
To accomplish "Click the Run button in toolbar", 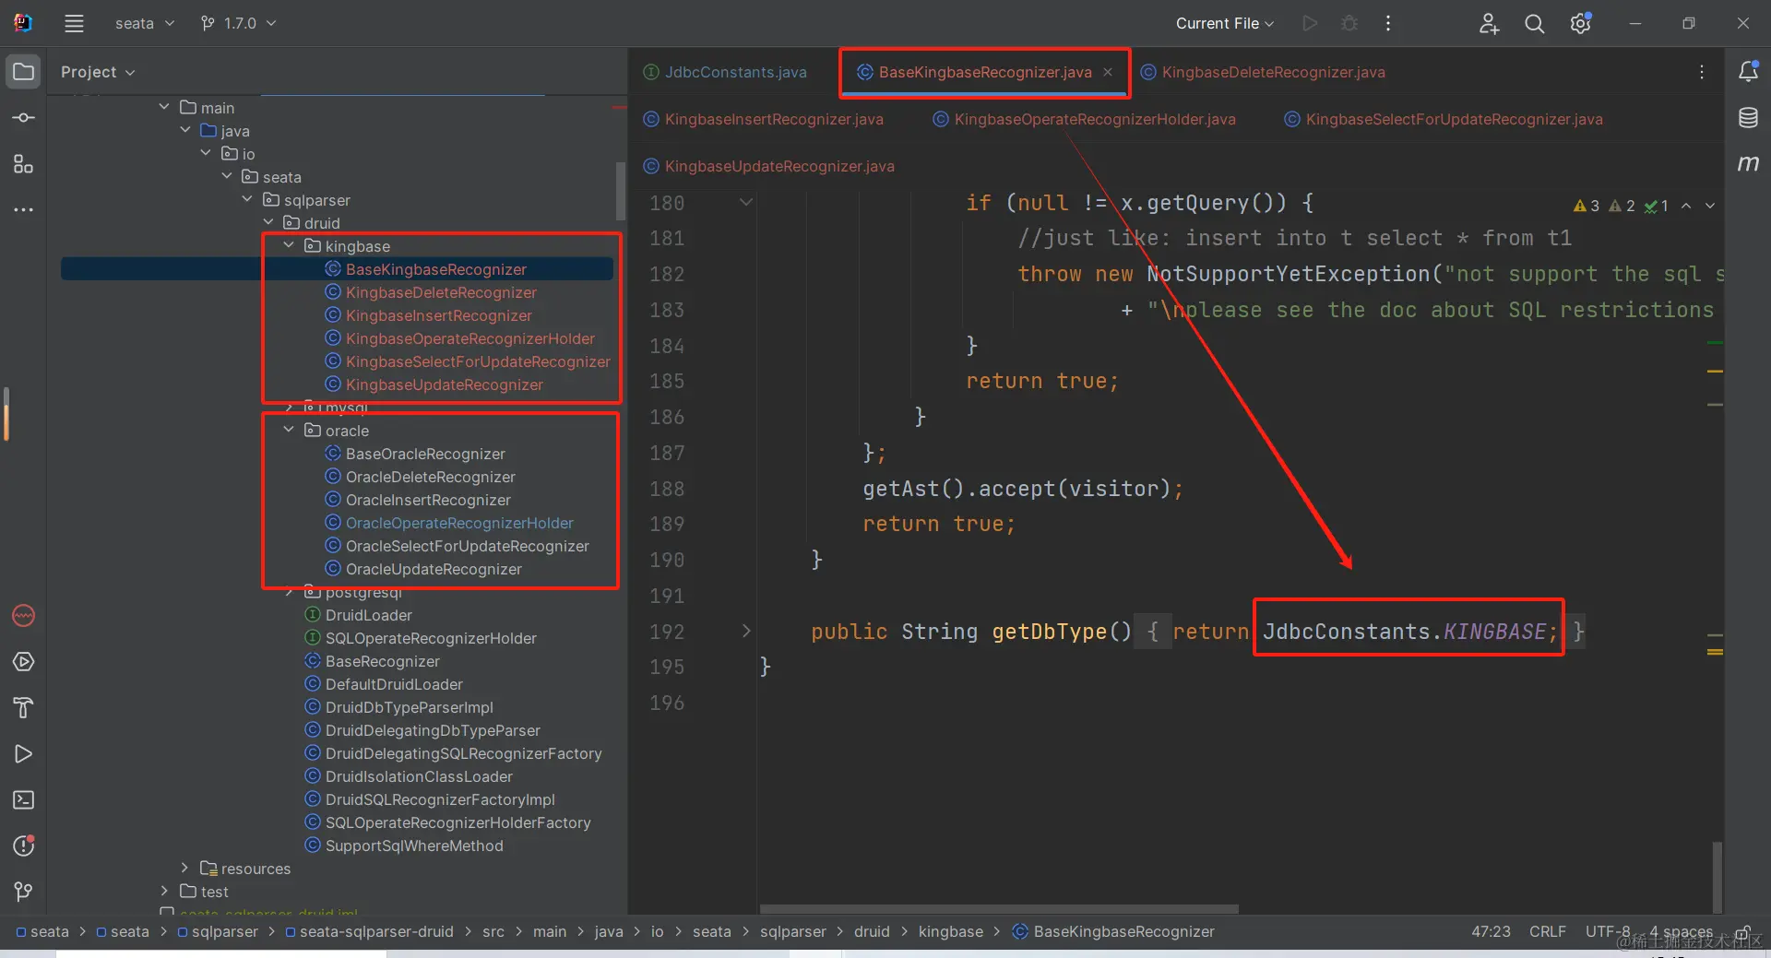I will (x=1310, y=23).
